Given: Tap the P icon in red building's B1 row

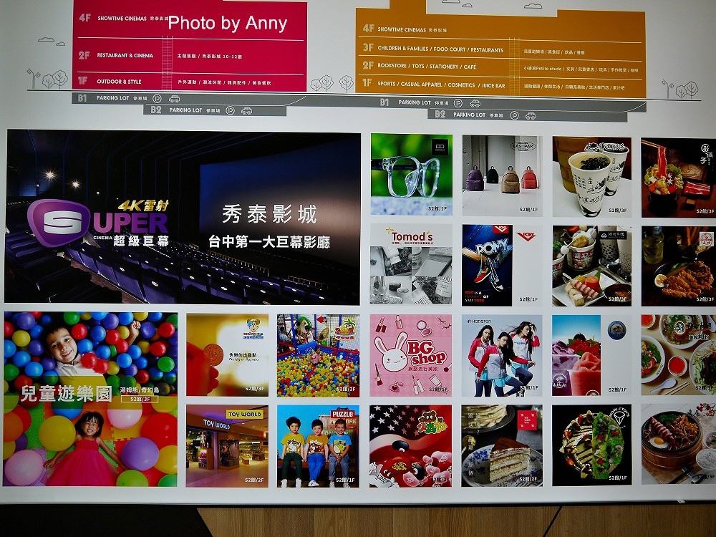Looking at the screenshot, I should (x=157, y=99).
